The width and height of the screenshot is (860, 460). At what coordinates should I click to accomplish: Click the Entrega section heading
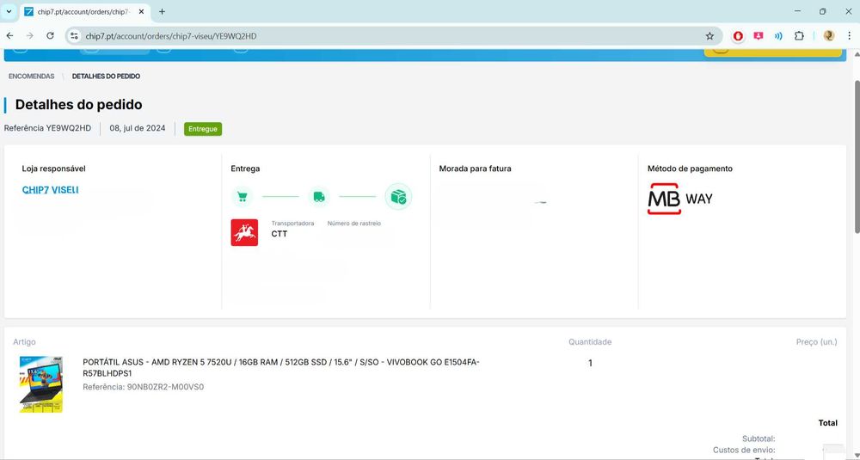[x=245, y=169]
